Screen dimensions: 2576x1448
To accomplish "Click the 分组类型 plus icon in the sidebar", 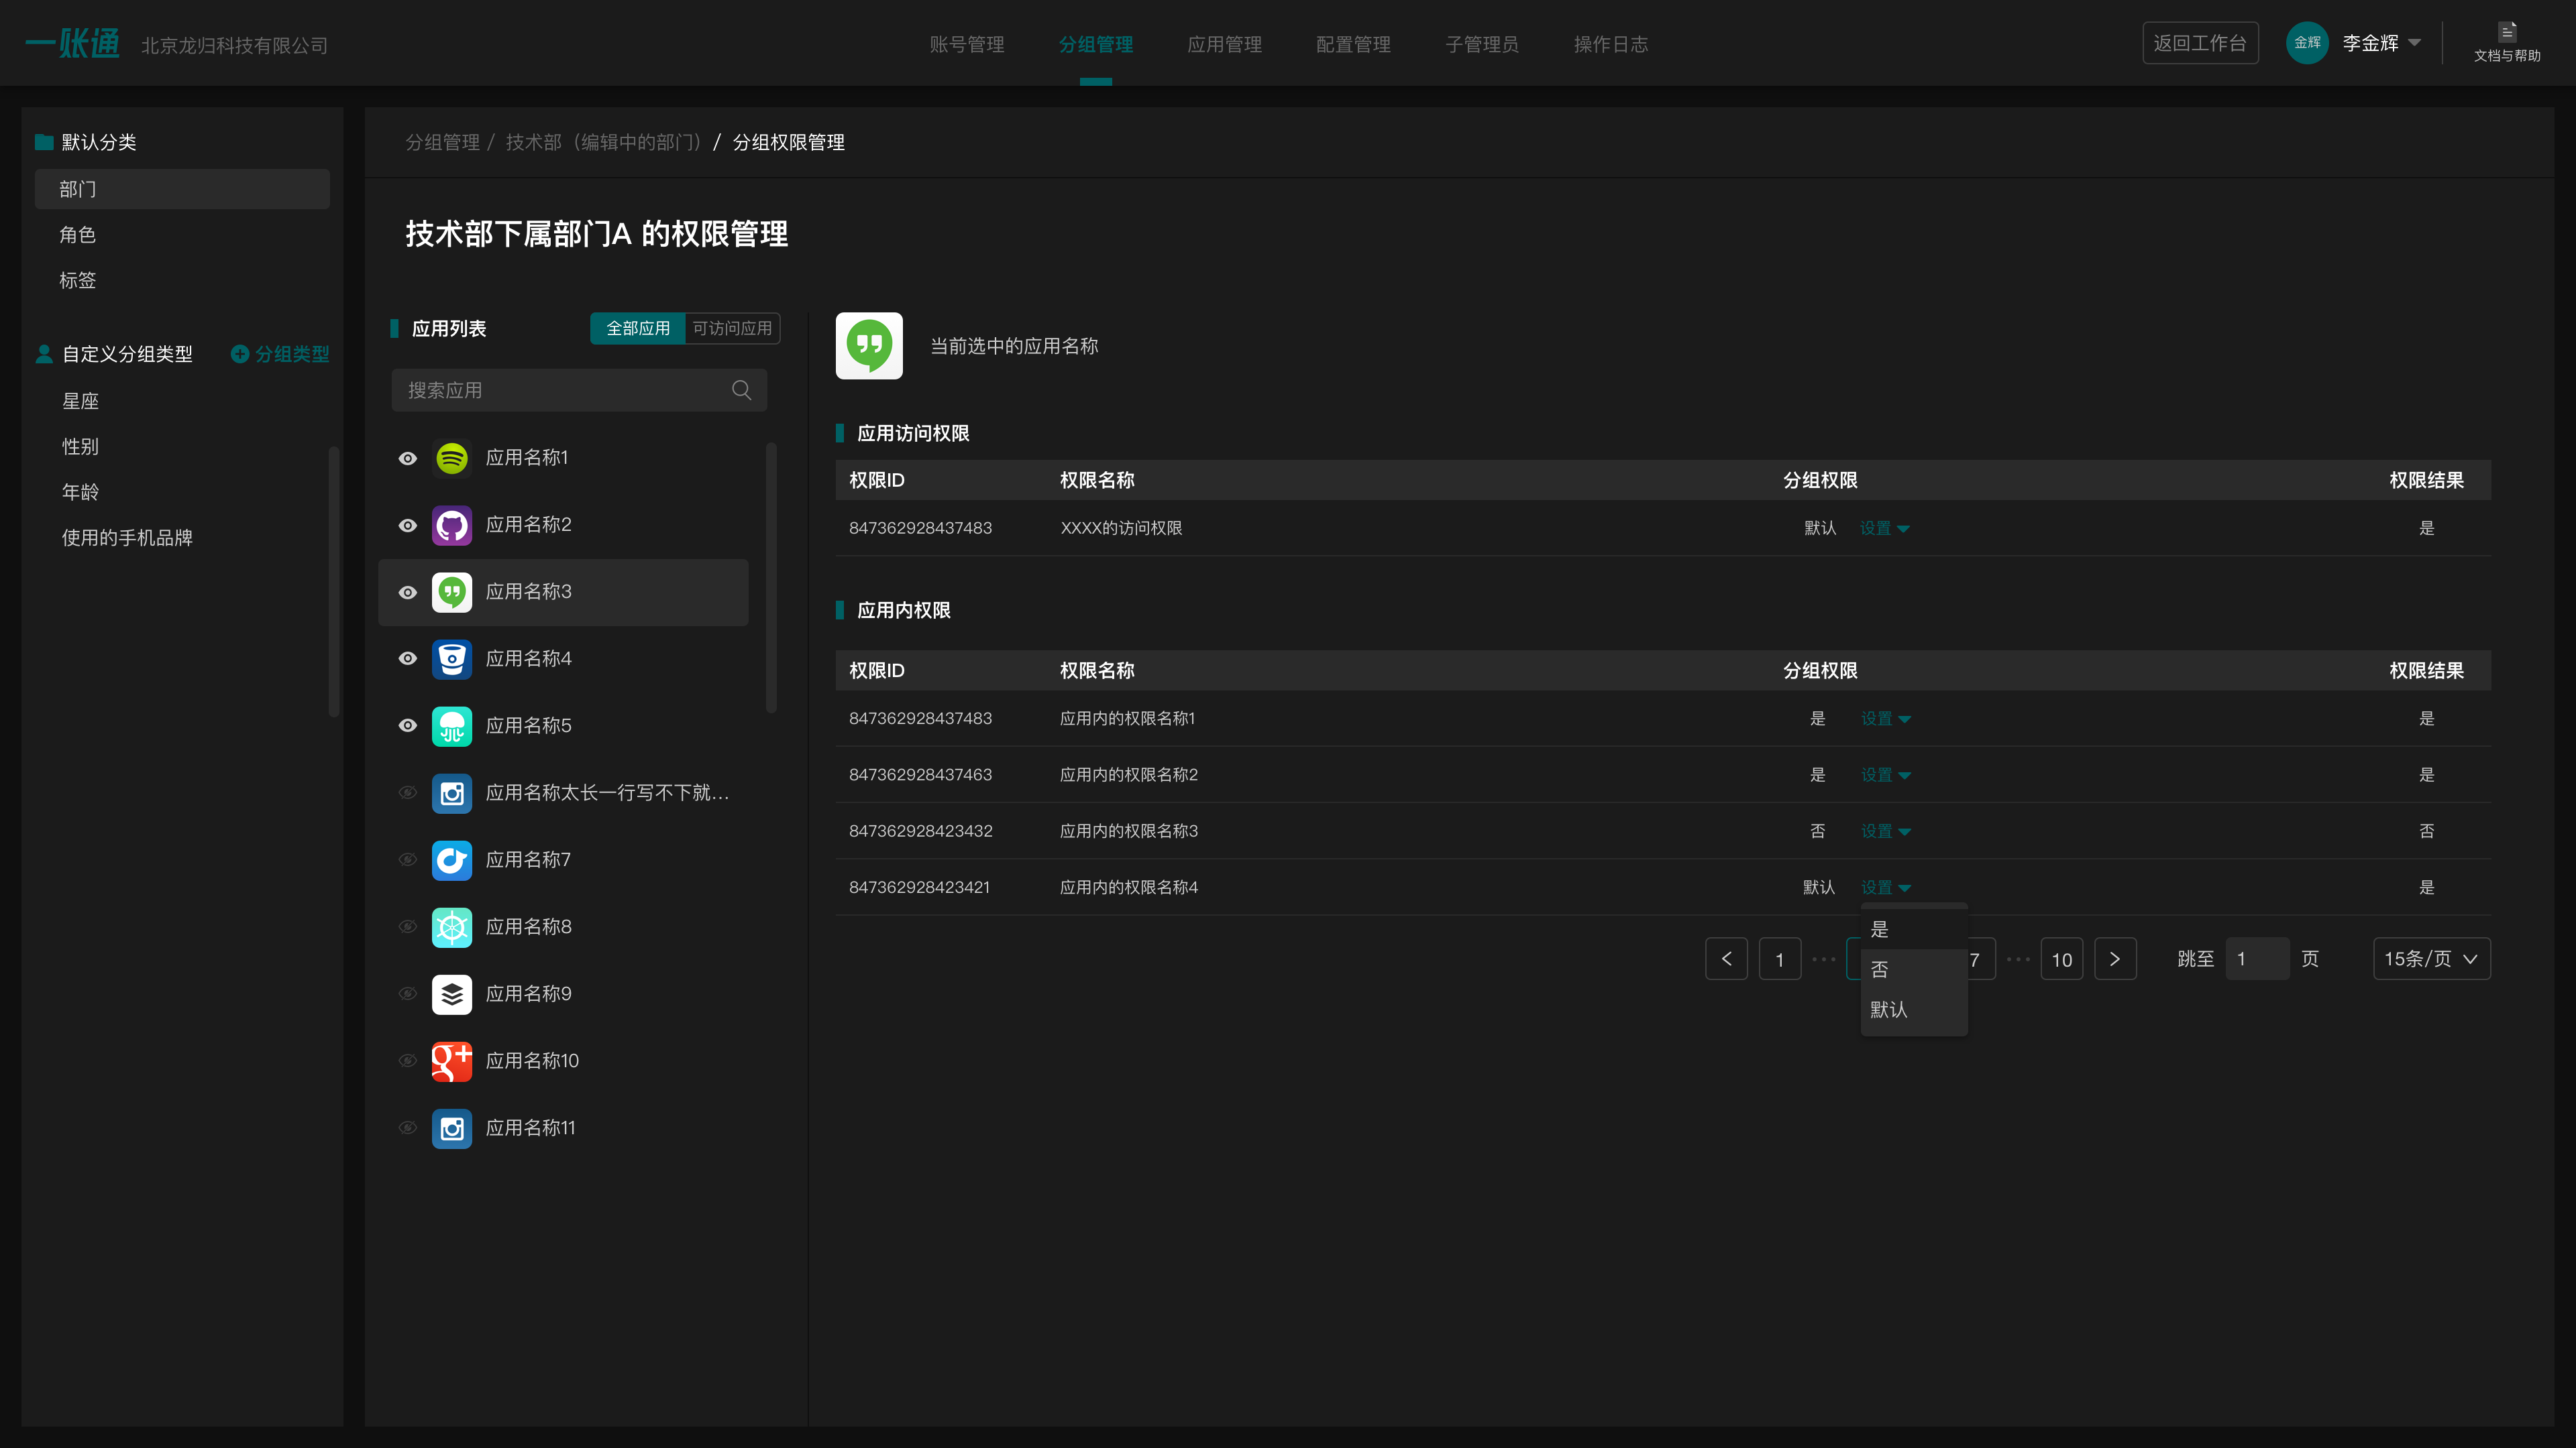I will point(240,354).
